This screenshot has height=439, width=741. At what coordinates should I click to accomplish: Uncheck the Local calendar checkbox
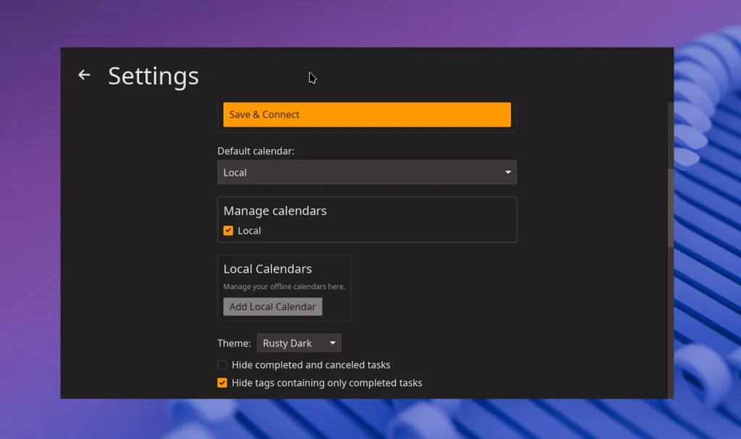point(229,231)
